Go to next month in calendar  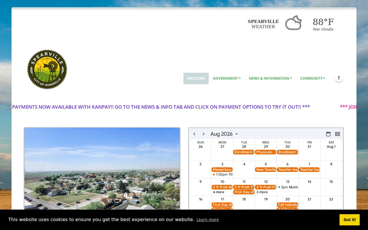204,134
